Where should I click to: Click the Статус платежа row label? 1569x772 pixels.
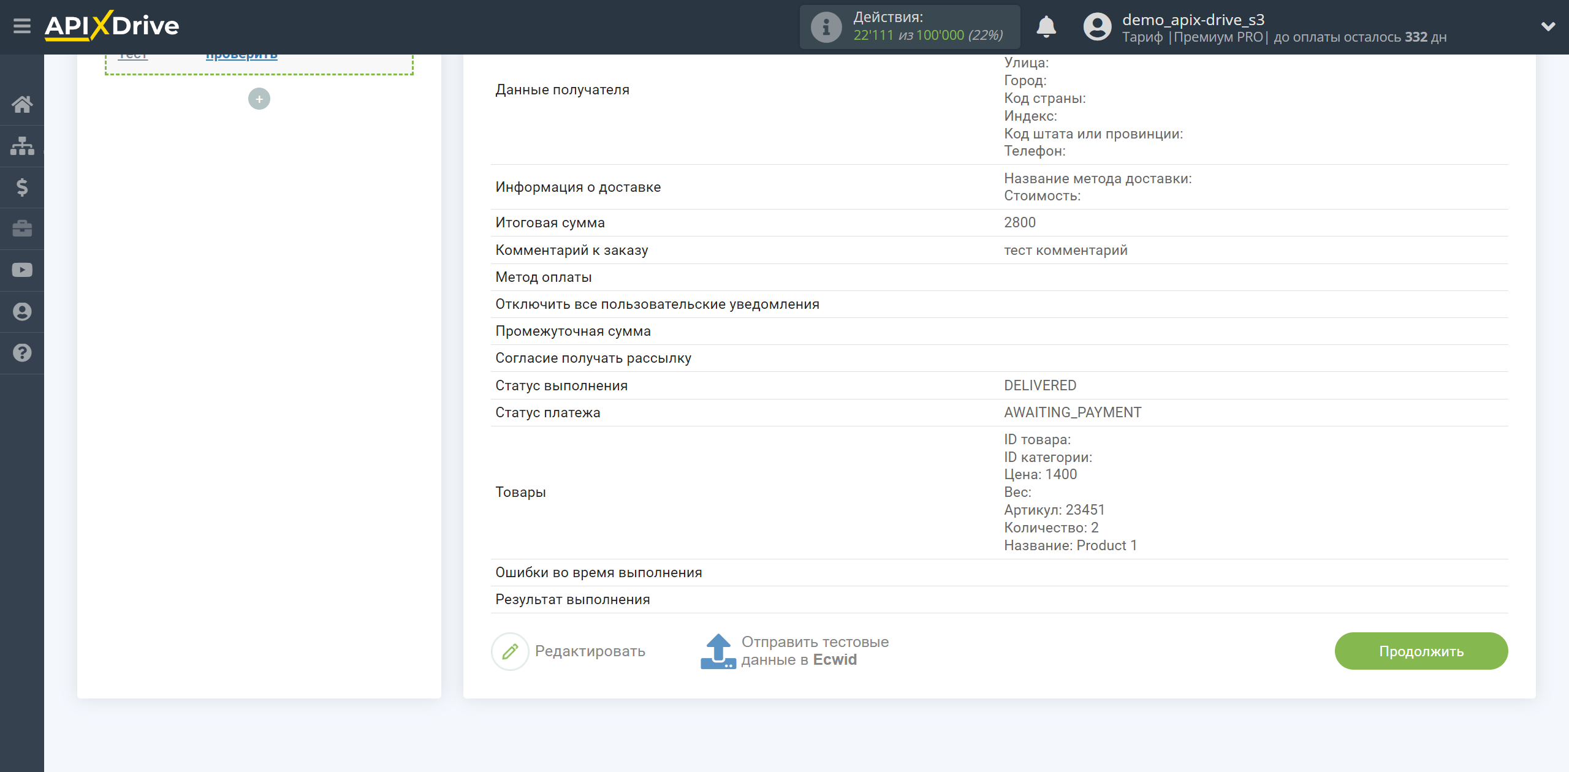click(x=547, y=412)
